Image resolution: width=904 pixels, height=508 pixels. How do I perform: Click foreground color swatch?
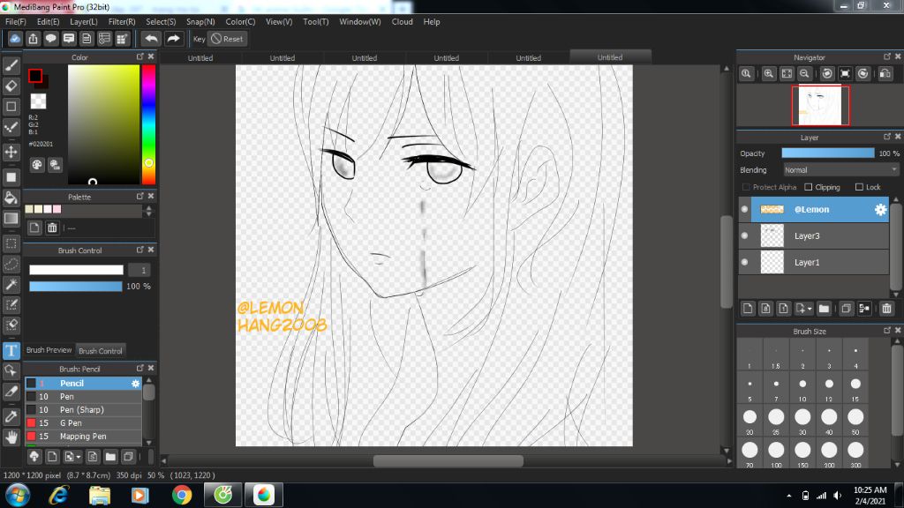(35, 76)
